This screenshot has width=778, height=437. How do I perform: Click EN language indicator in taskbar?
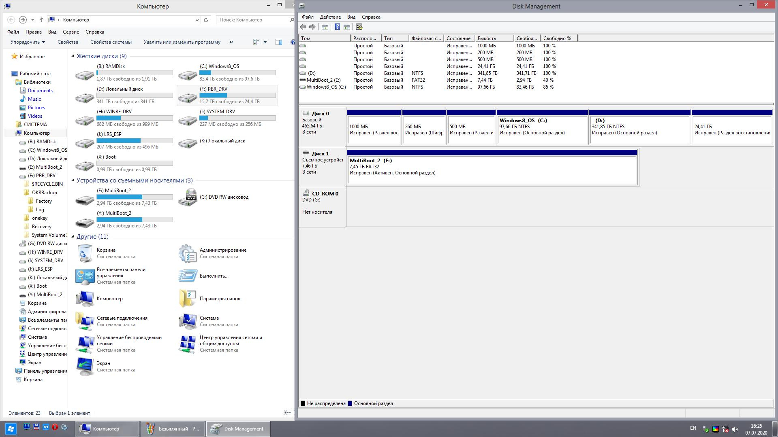point(693,428)
